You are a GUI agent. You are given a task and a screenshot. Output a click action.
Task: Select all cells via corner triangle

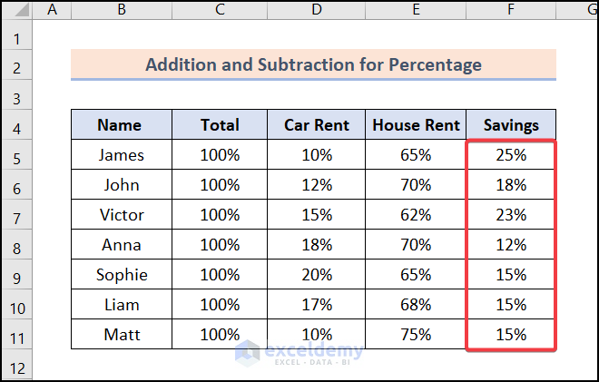(16, 10)
